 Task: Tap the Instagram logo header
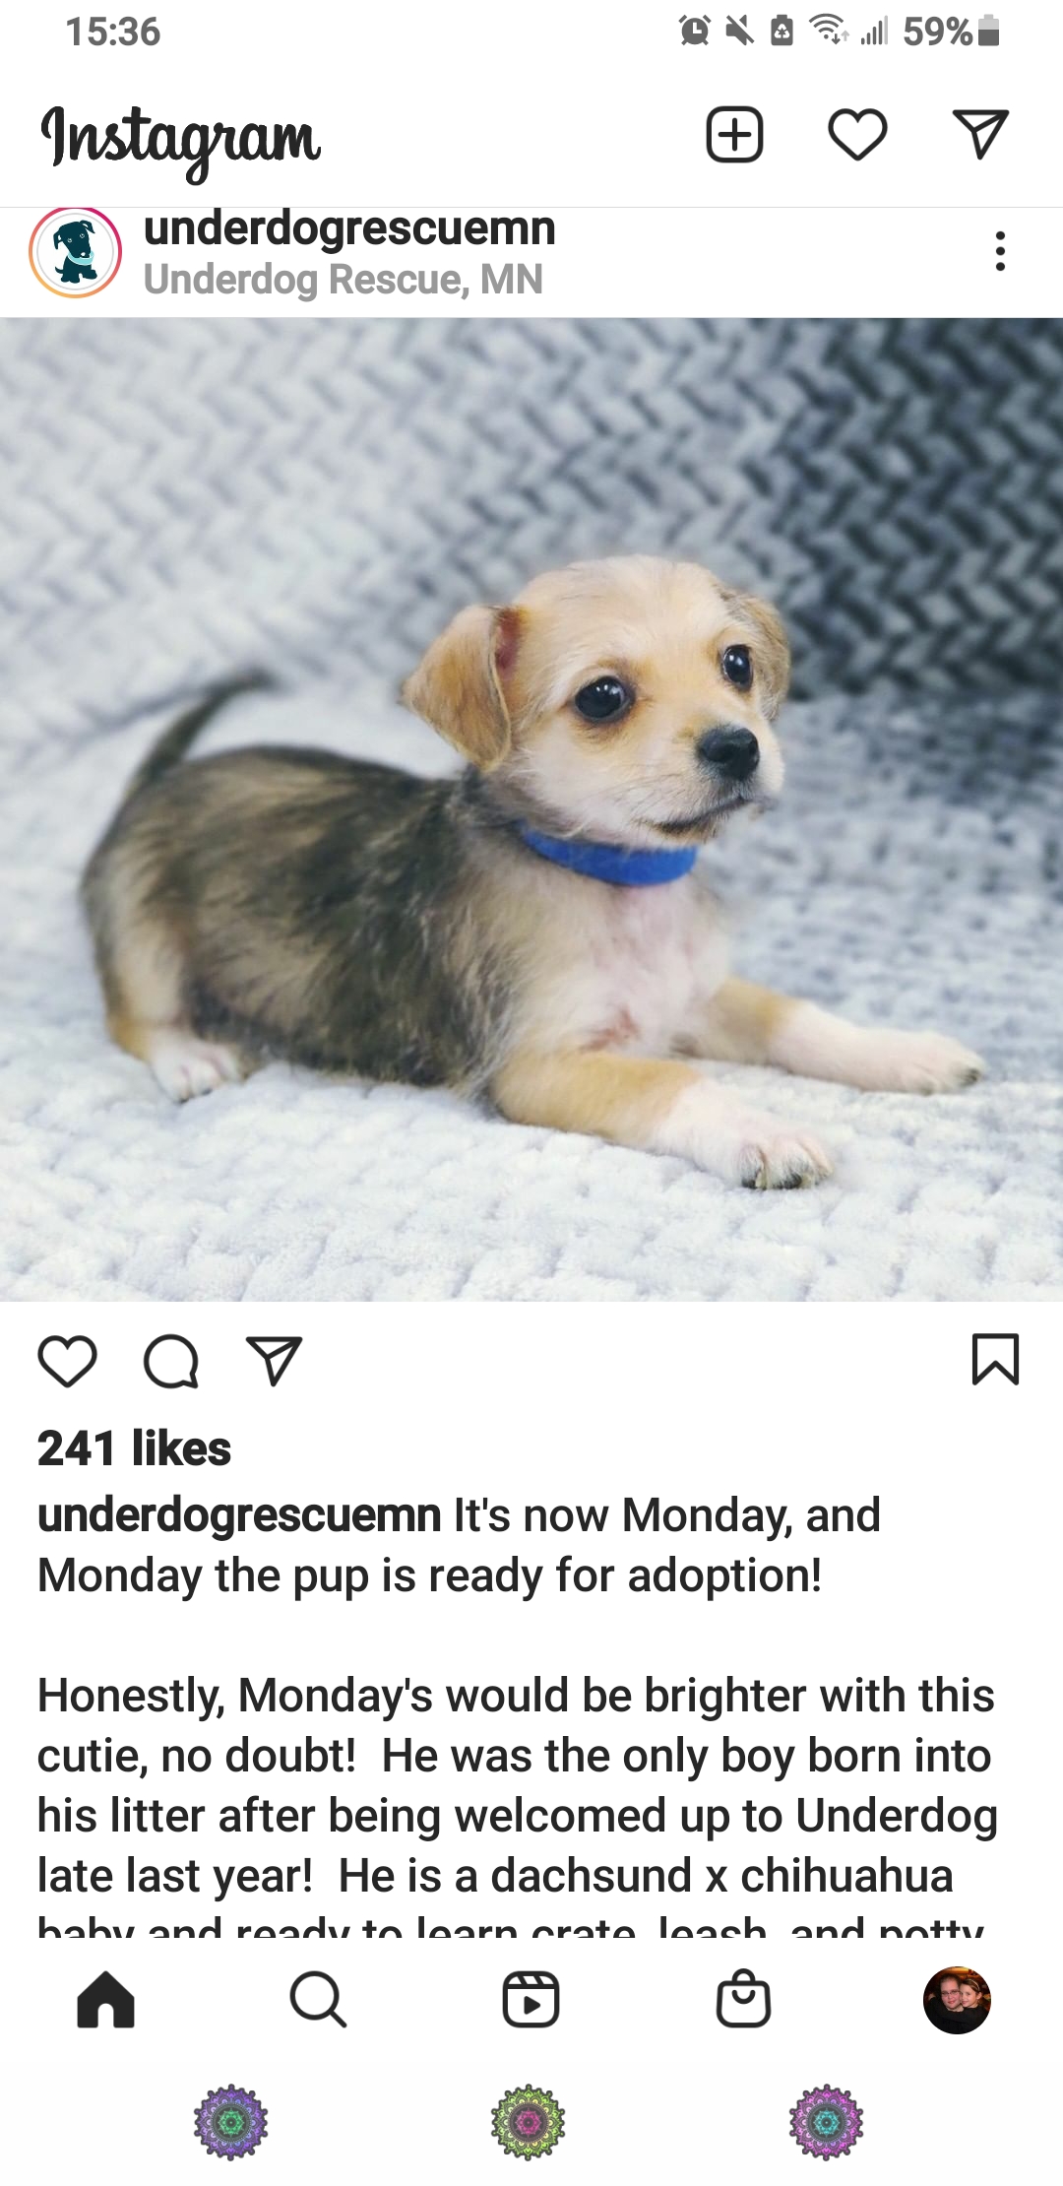[x=181, y=141]
